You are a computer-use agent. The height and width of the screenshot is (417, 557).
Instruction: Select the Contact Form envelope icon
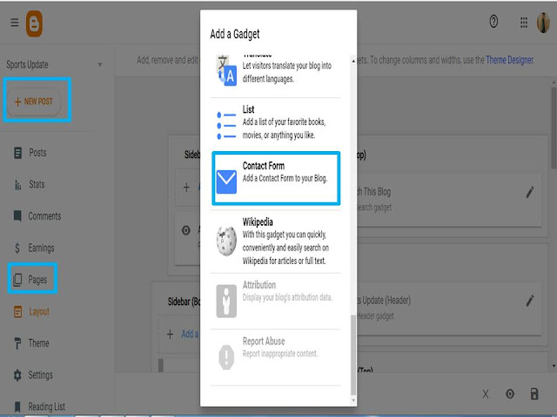[226, 182]
